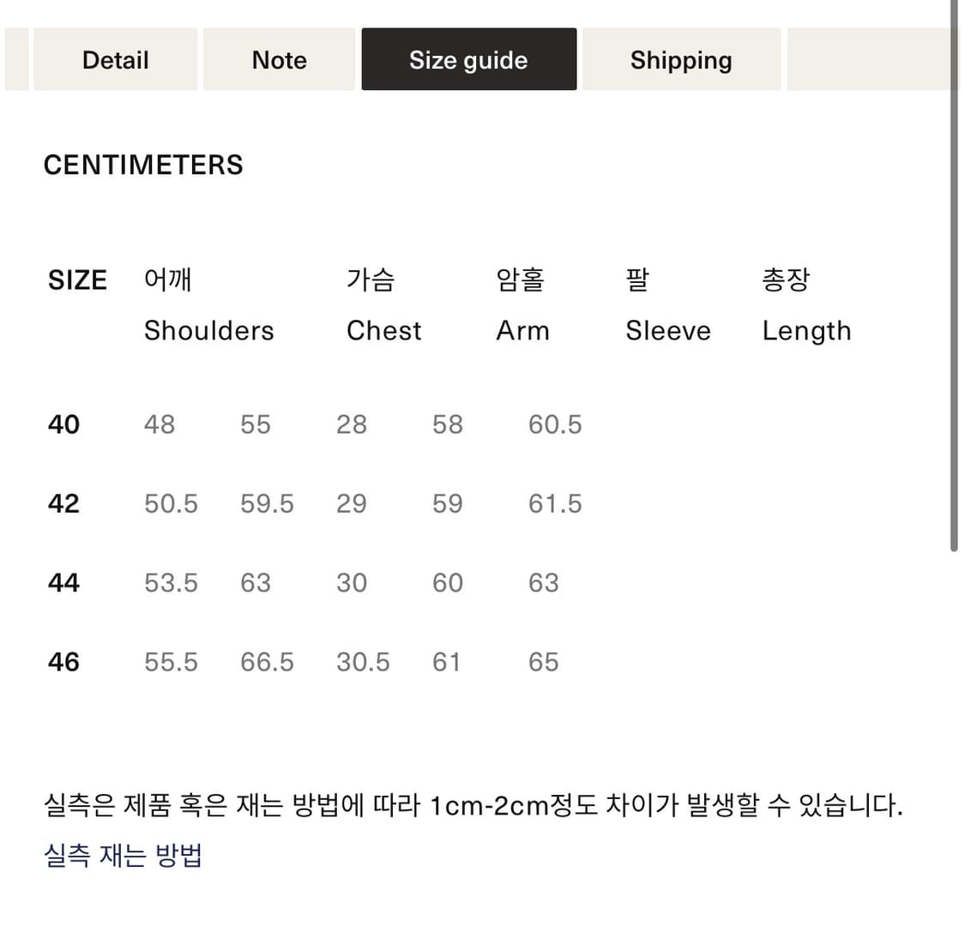
Task: Click the Arm column header
Action: click(522, 330)
